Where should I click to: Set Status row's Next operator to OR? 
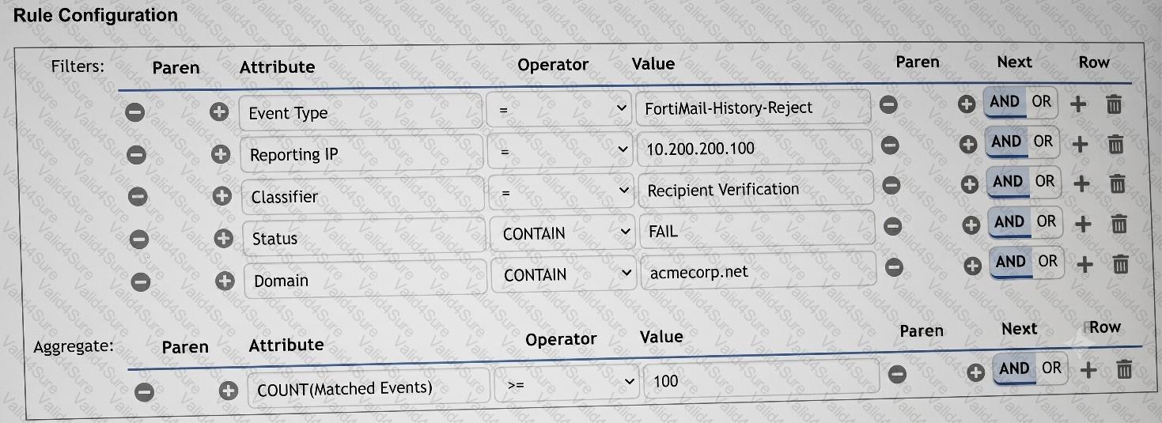1047,221
